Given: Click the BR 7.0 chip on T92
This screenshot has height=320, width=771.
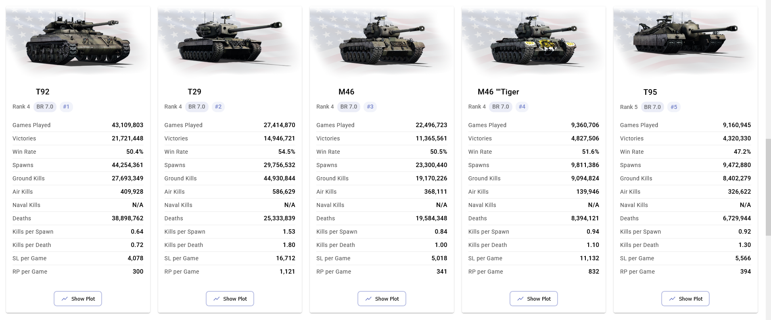Looking at the screenshot, I should 45,107.
